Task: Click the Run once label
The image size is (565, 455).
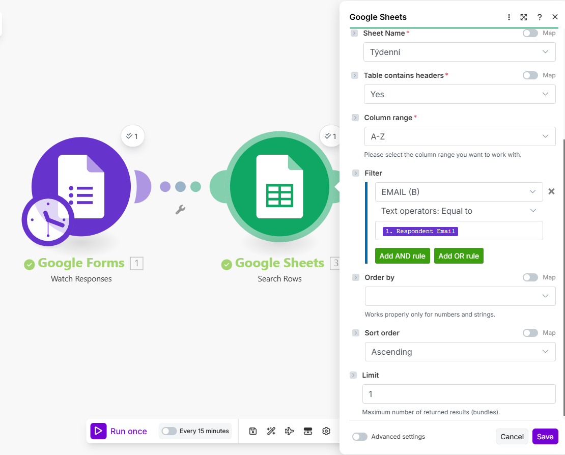Action: point(129,431)
